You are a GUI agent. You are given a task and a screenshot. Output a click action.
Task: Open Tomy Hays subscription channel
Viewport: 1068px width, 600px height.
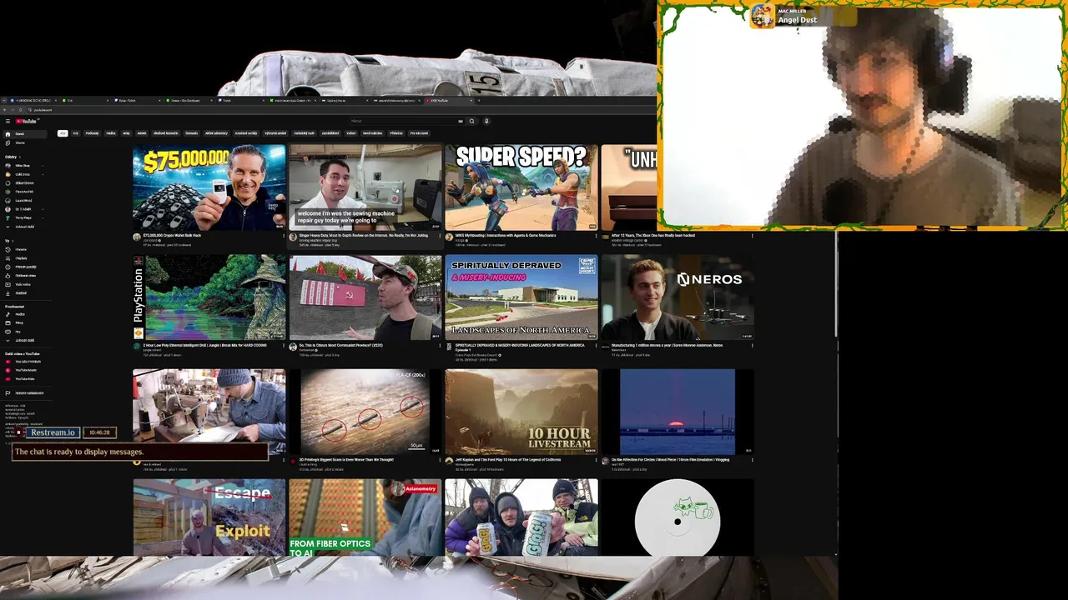[x=23, y=218]
